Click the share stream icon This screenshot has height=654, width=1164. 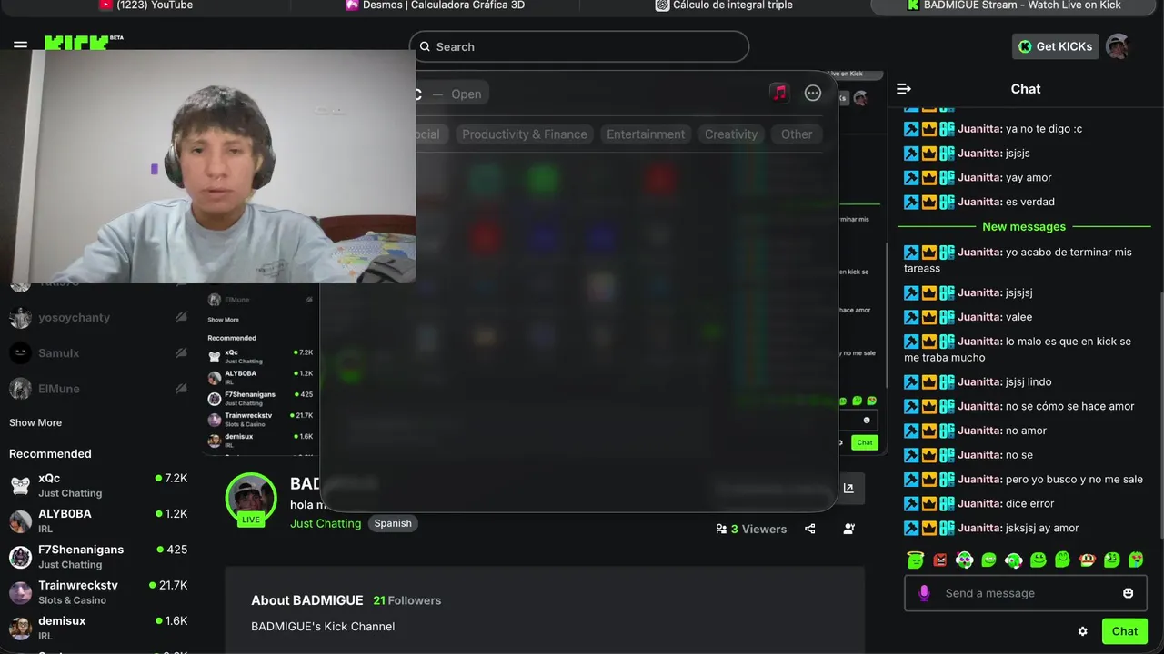tap(809, 529)
